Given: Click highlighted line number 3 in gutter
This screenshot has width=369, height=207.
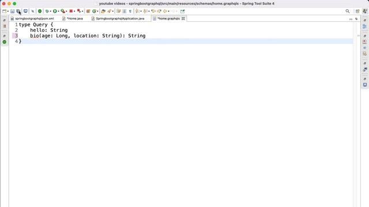Looking at the screenshot, I should click(x=16, y=36).
